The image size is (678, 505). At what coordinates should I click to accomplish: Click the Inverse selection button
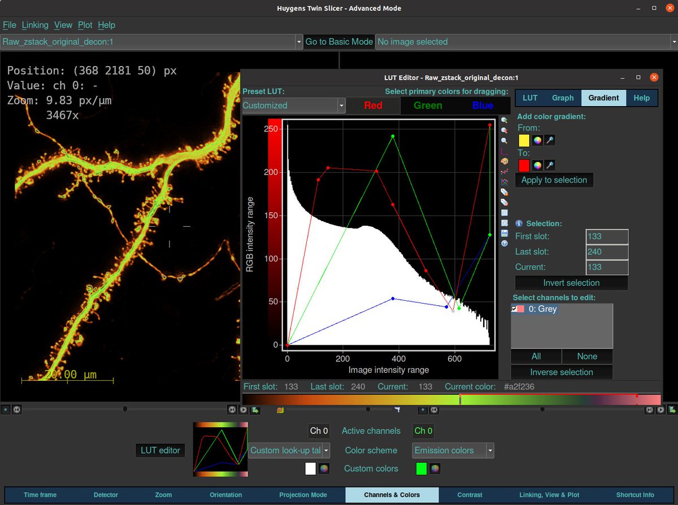pos(562,372)
